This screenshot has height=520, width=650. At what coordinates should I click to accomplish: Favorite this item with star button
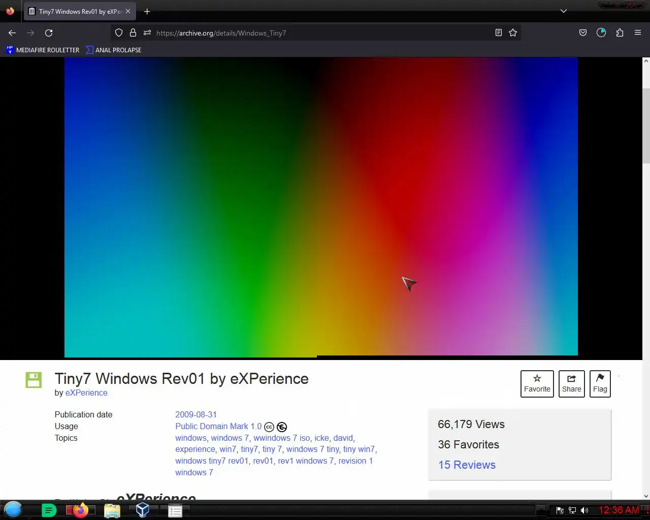537,384
